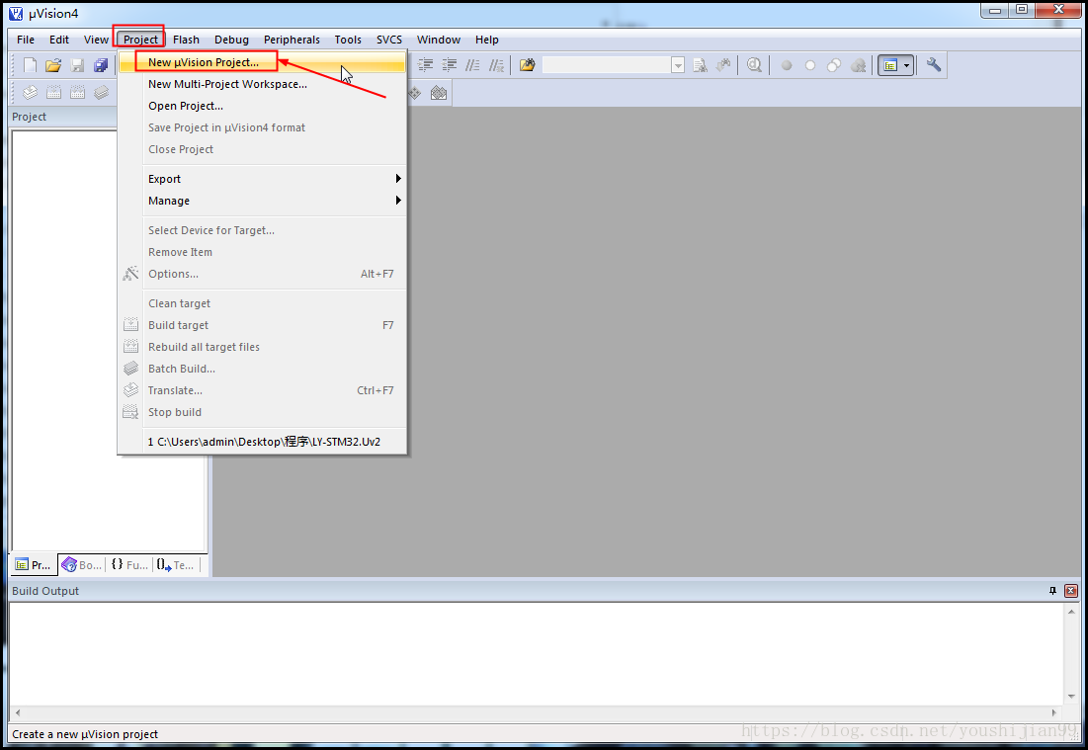The height and width of the screenshot is (750, 1088).
Task: Open the Window menu
Action: (439, 40)
